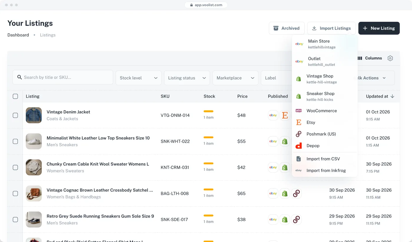Viewport: 412px width, 242px height.
Task: Choose Main Store eBay account from menu
Action: (325, 44)
